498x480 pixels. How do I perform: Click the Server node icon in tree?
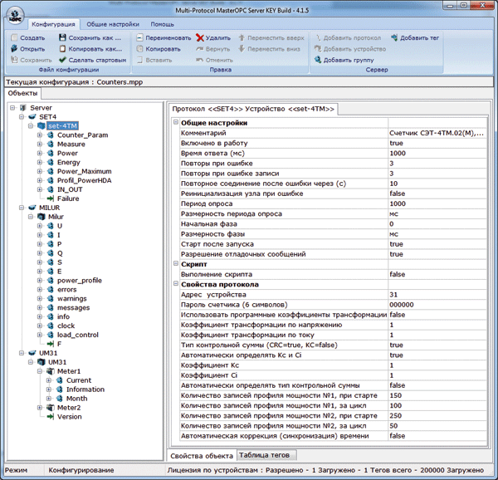coord(23,108)
